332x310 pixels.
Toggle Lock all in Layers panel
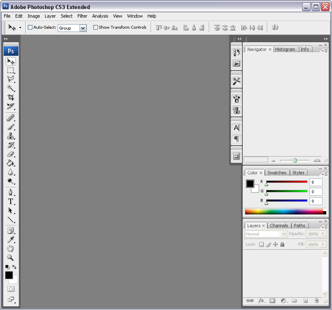(282, 244)
